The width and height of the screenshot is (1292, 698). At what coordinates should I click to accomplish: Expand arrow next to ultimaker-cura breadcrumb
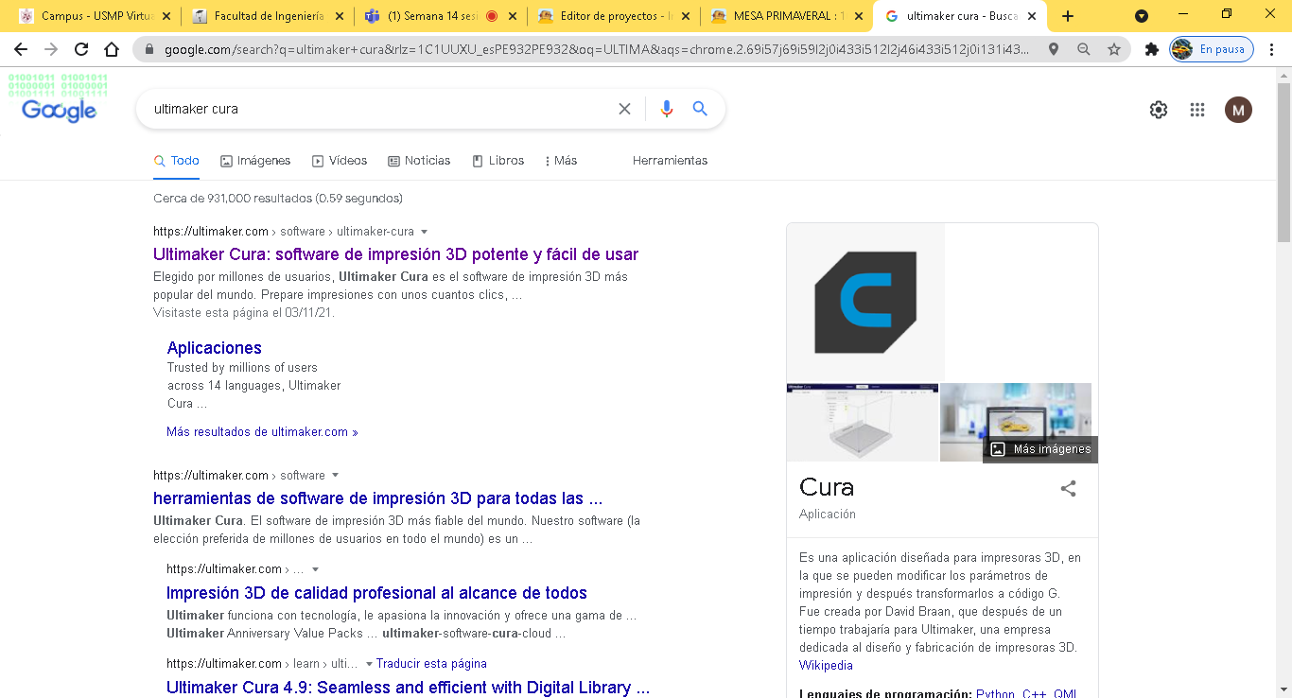coord(424,232)
